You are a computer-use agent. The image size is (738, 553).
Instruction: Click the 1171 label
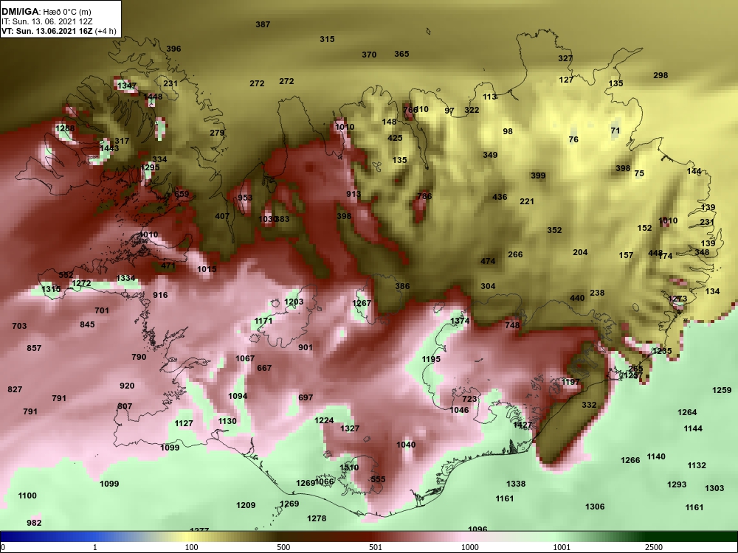[x=263, y=321]
